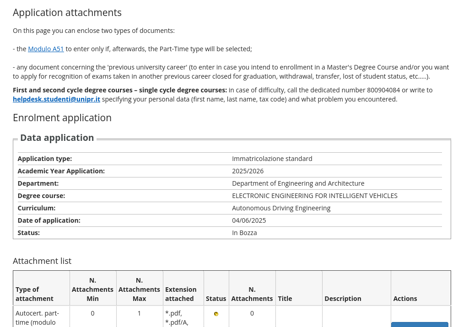Open the Modulo A51 link
This screenshot has height=327, width=458.
click(46, 49)
